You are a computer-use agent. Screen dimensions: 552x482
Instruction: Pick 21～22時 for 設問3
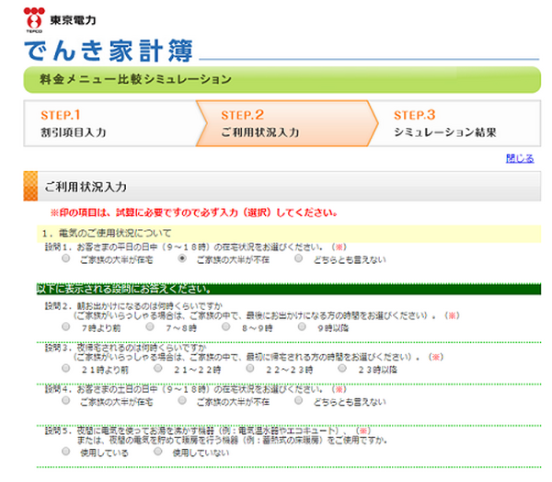158,368
